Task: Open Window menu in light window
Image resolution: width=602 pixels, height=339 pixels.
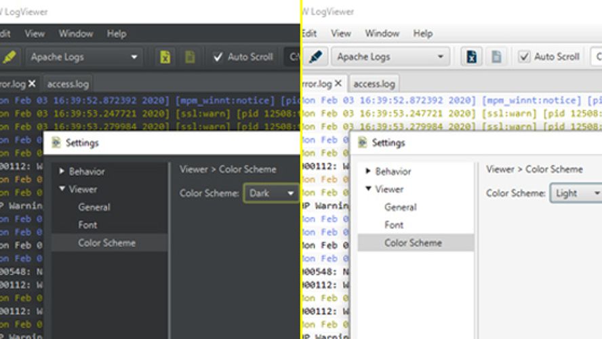Action: pyautogui.click(x=382, y=34)
